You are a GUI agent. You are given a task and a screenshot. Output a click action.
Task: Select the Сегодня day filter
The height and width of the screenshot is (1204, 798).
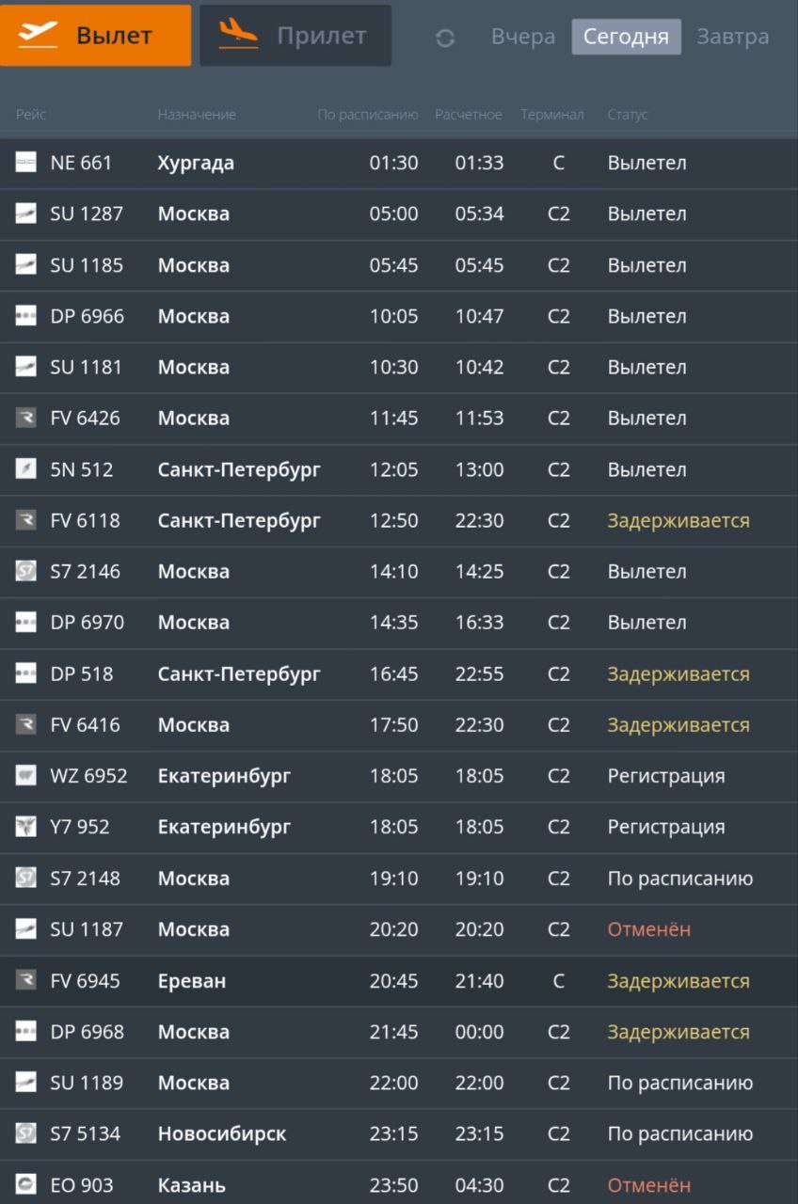[626, 37]
